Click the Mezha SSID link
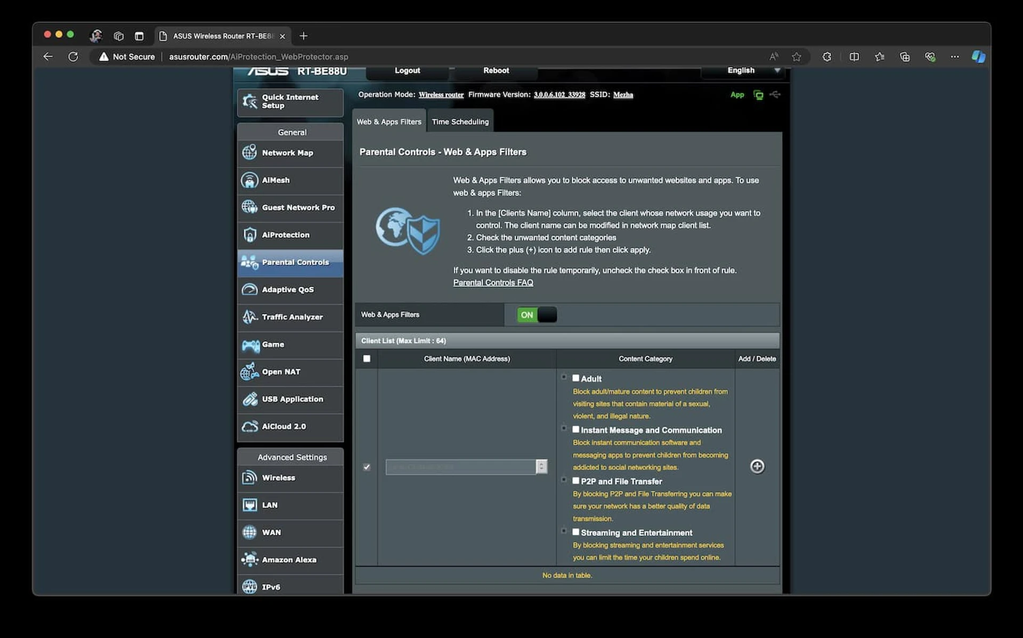Viewport: 1023px width, 638px height. click(623, 95)
